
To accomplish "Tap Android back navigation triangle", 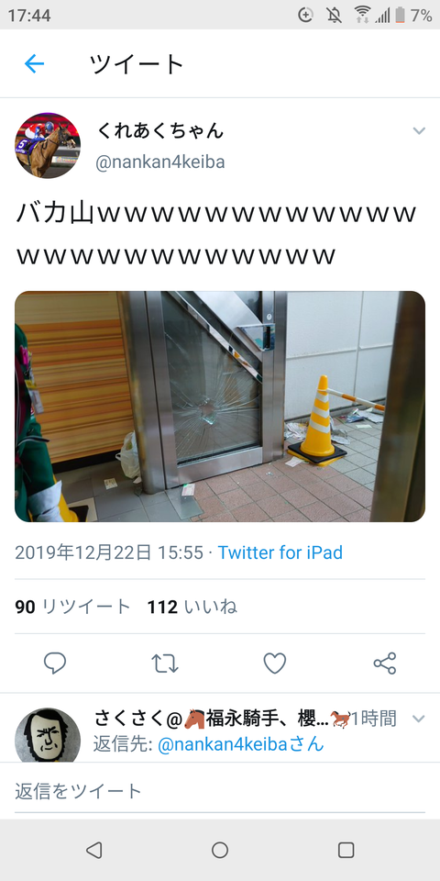I will click(93, 850).
